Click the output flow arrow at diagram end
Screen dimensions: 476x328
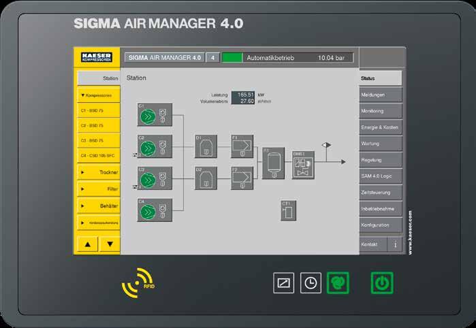pyautogui.click(x=343, y=162)
